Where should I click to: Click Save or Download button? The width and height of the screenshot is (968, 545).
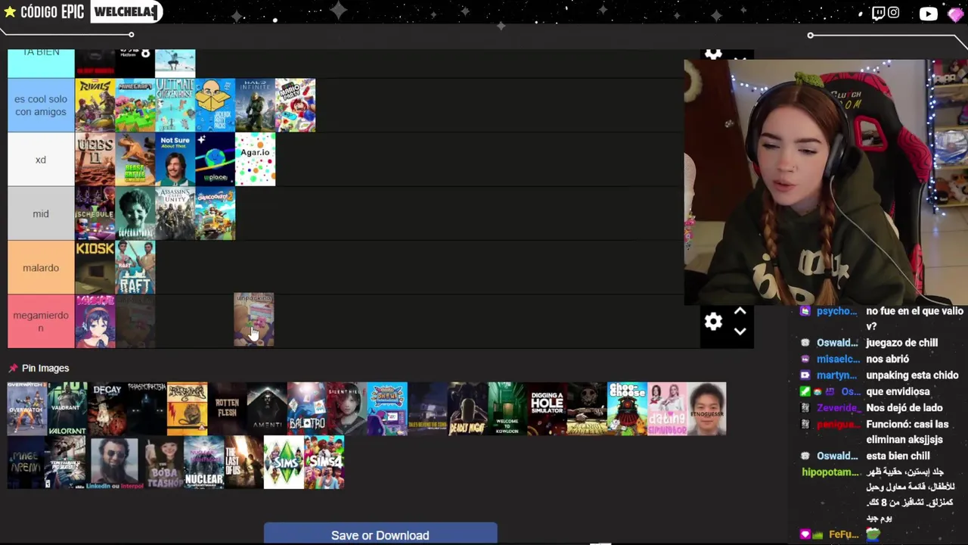pyautogui.click(x=380, y=534)
